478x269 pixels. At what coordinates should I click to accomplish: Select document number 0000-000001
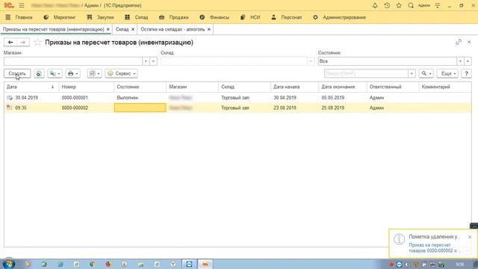pos(75,98)
